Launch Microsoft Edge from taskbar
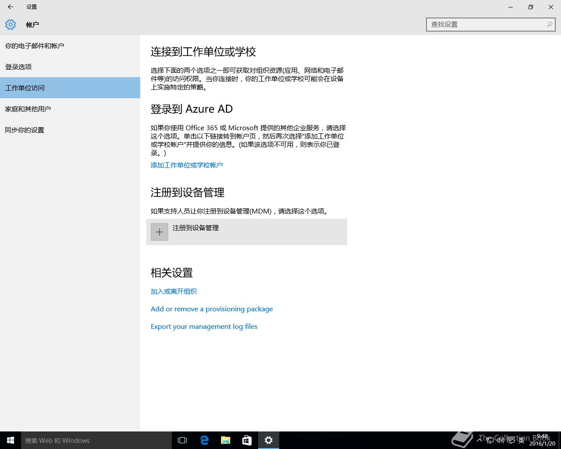The width and height of the screenshot is (561, 449). click(x=204, y=440)
